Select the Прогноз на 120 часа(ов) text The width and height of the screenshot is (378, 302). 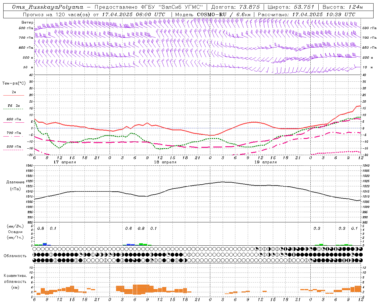point(57,14)
